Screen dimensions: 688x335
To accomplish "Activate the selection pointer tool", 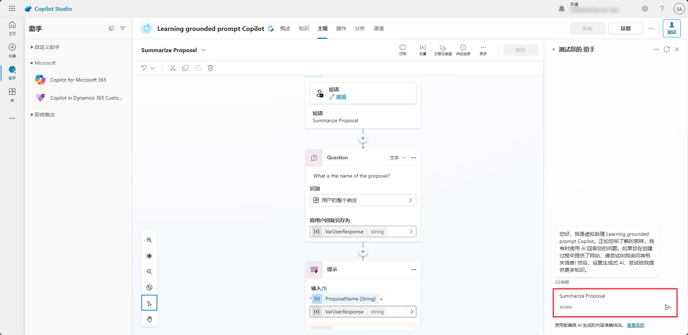I will (x=149, y=303).
